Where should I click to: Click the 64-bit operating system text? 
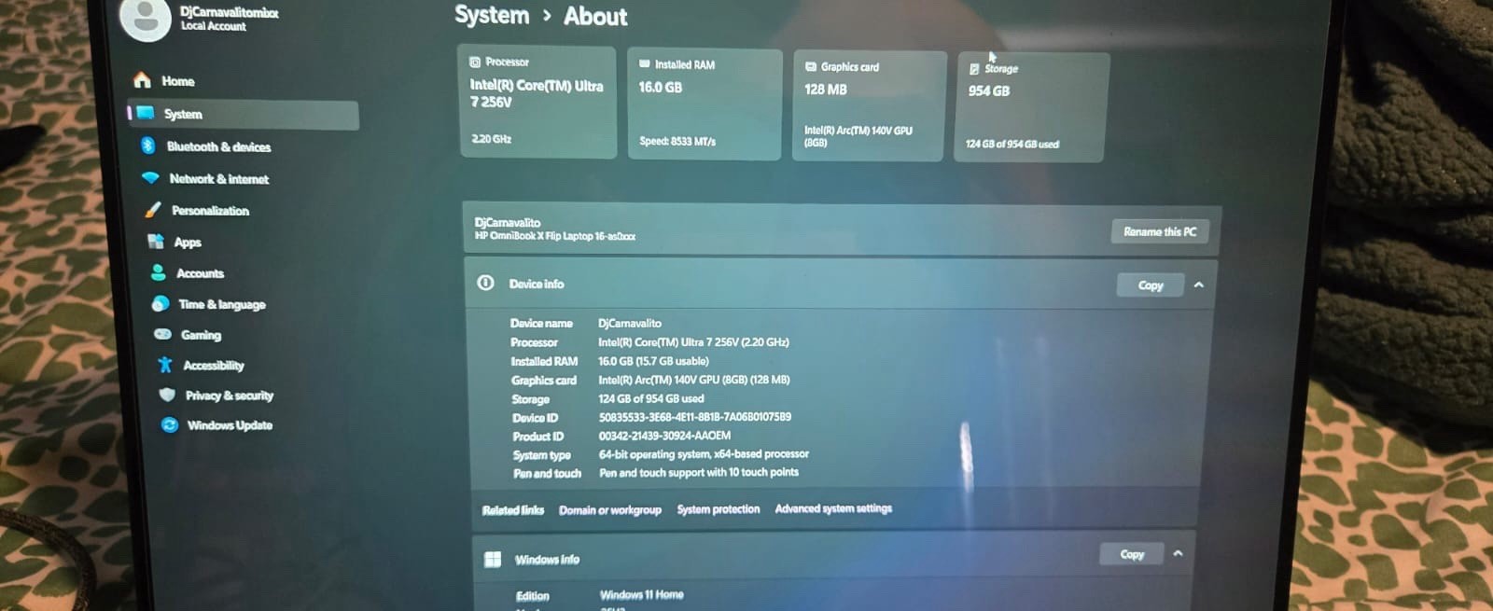704,454
